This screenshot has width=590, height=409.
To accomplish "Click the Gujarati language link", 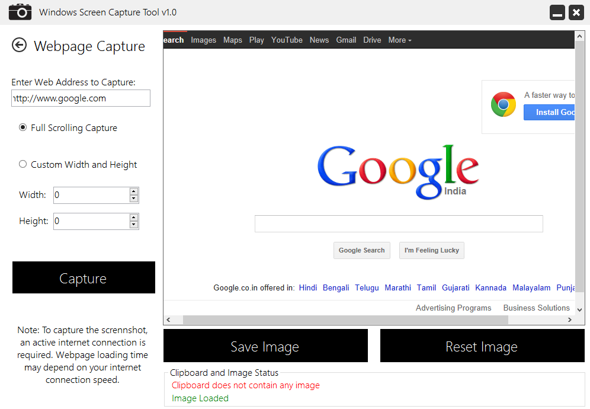I will [x=456, y=287].
